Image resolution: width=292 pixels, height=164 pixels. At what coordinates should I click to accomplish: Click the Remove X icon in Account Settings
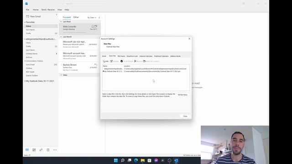(135, 61)
